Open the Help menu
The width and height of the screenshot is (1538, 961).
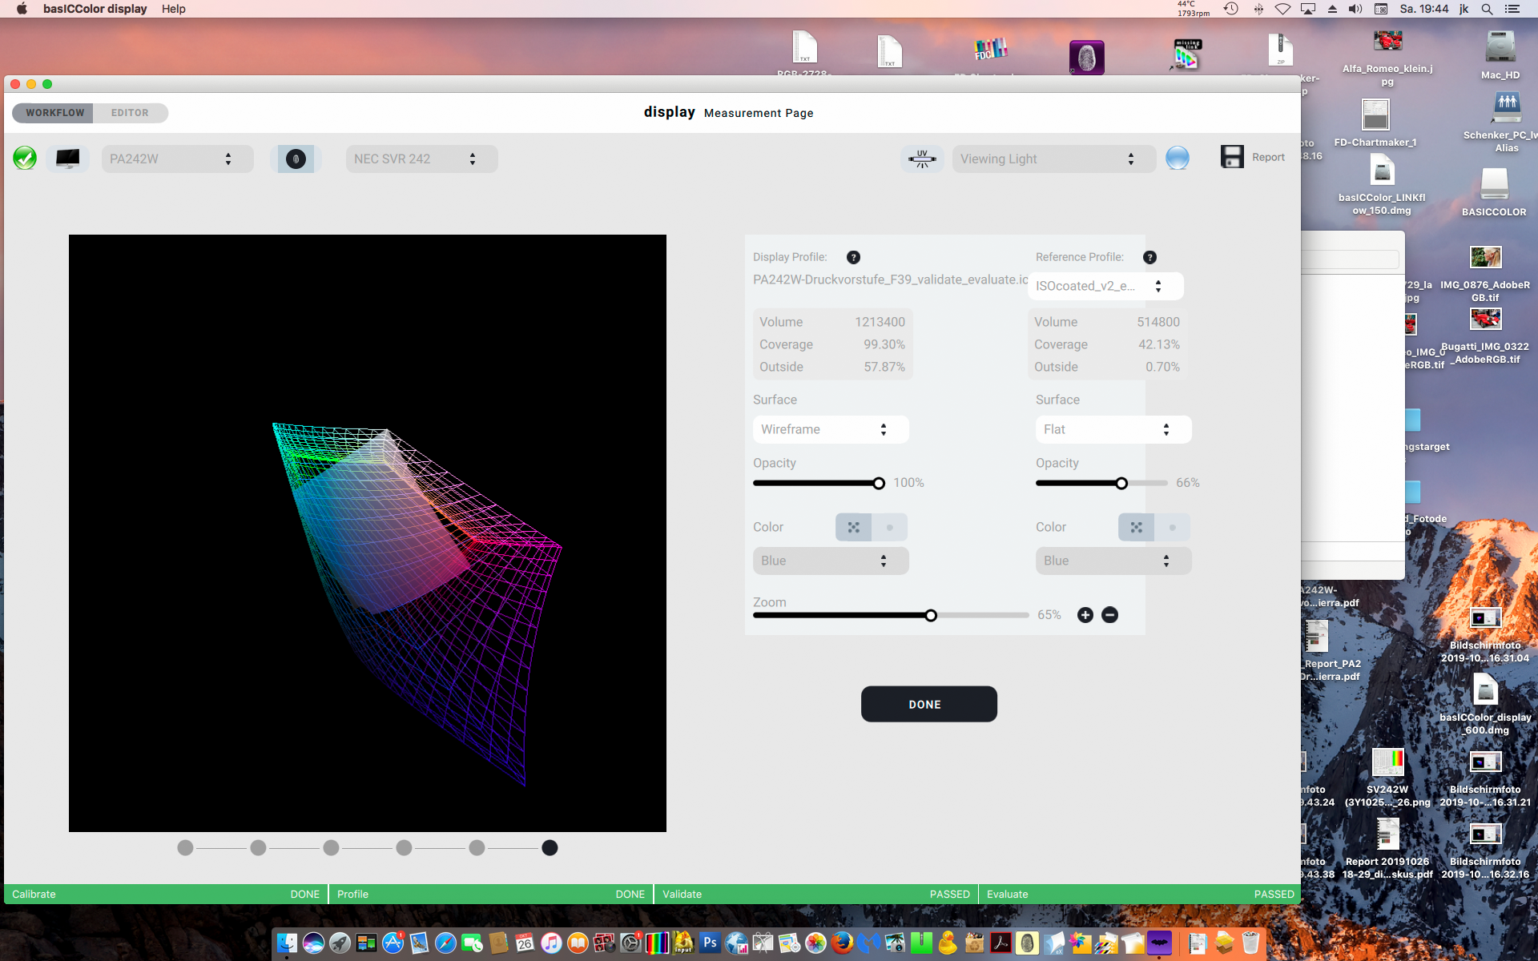point(173,9)
